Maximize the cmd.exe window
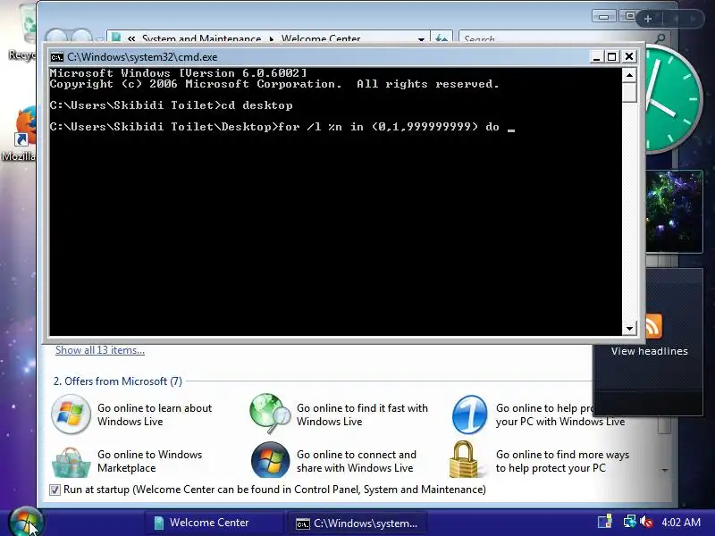This screenshot has height=536, width=715. [611, 57]
